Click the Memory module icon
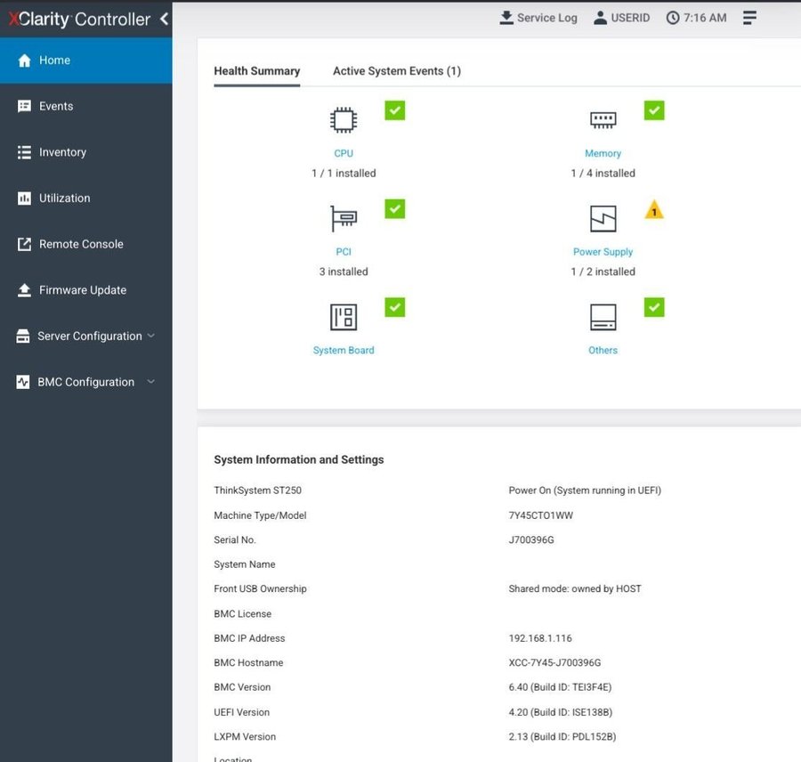The image size is (801, 762). click(603, 120)
